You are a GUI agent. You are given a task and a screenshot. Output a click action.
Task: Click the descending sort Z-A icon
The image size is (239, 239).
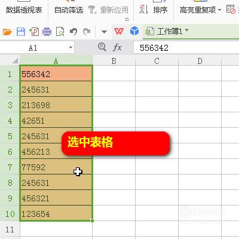tap(143, 10)
